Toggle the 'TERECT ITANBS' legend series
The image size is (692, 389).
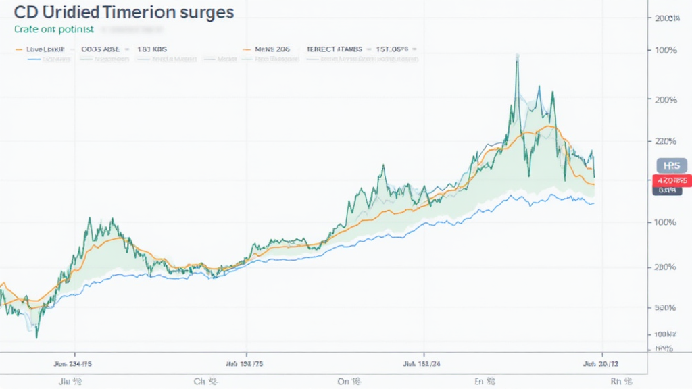335,49
